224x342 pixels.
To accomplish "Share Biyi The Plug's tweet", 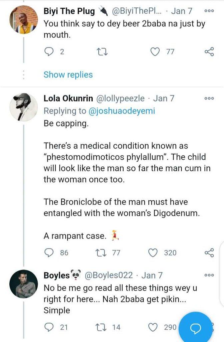I will click(209, 52).
